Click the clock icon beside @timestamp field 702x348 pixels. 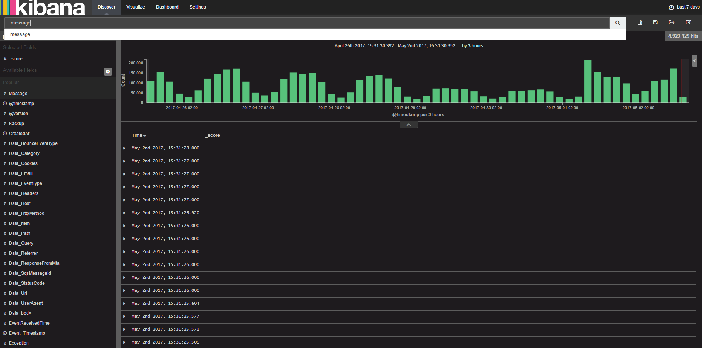[5, 104]
